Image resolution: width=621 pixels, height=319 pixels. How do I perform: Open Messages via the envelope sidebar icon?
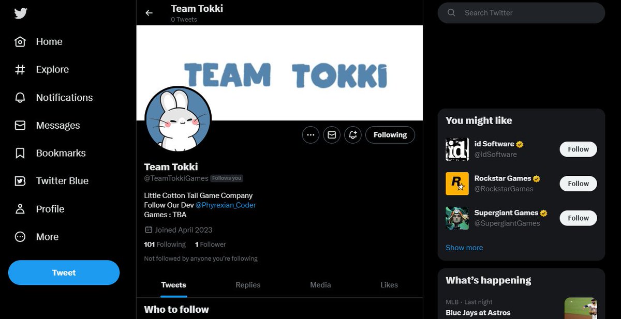coord(20,125)
